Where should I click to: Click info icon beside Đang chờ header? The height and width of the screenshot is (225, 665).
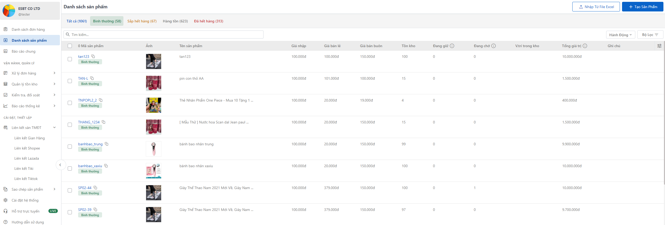(493, 46)
